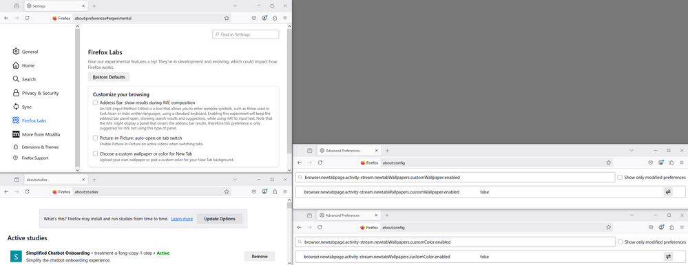Screen dimensions: 688x265
Task: Enable custom wallpaper or color for New Tab
Action: point(95,153)
